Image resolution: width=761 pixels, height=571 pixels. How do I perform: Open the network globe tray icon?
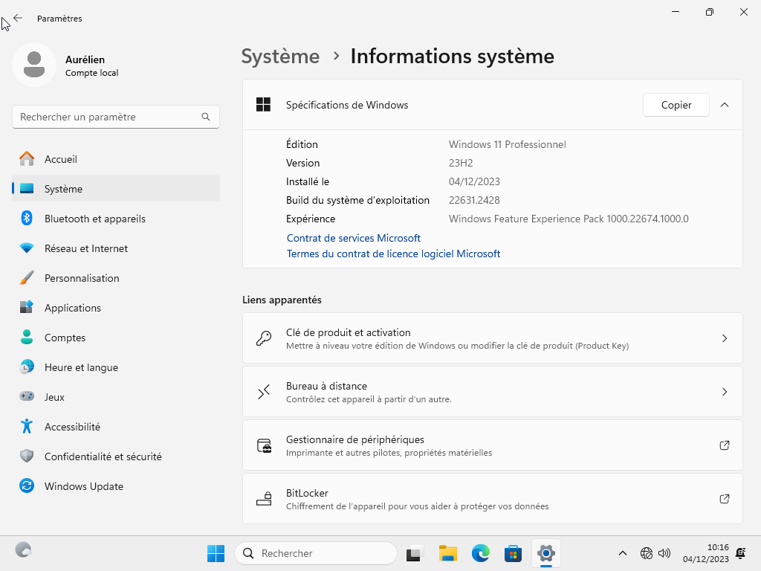click(647, 553)
